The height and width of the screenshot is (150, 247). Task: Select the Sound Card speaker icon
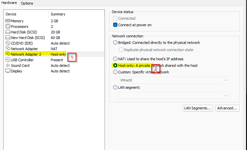[x=8, y=65]
